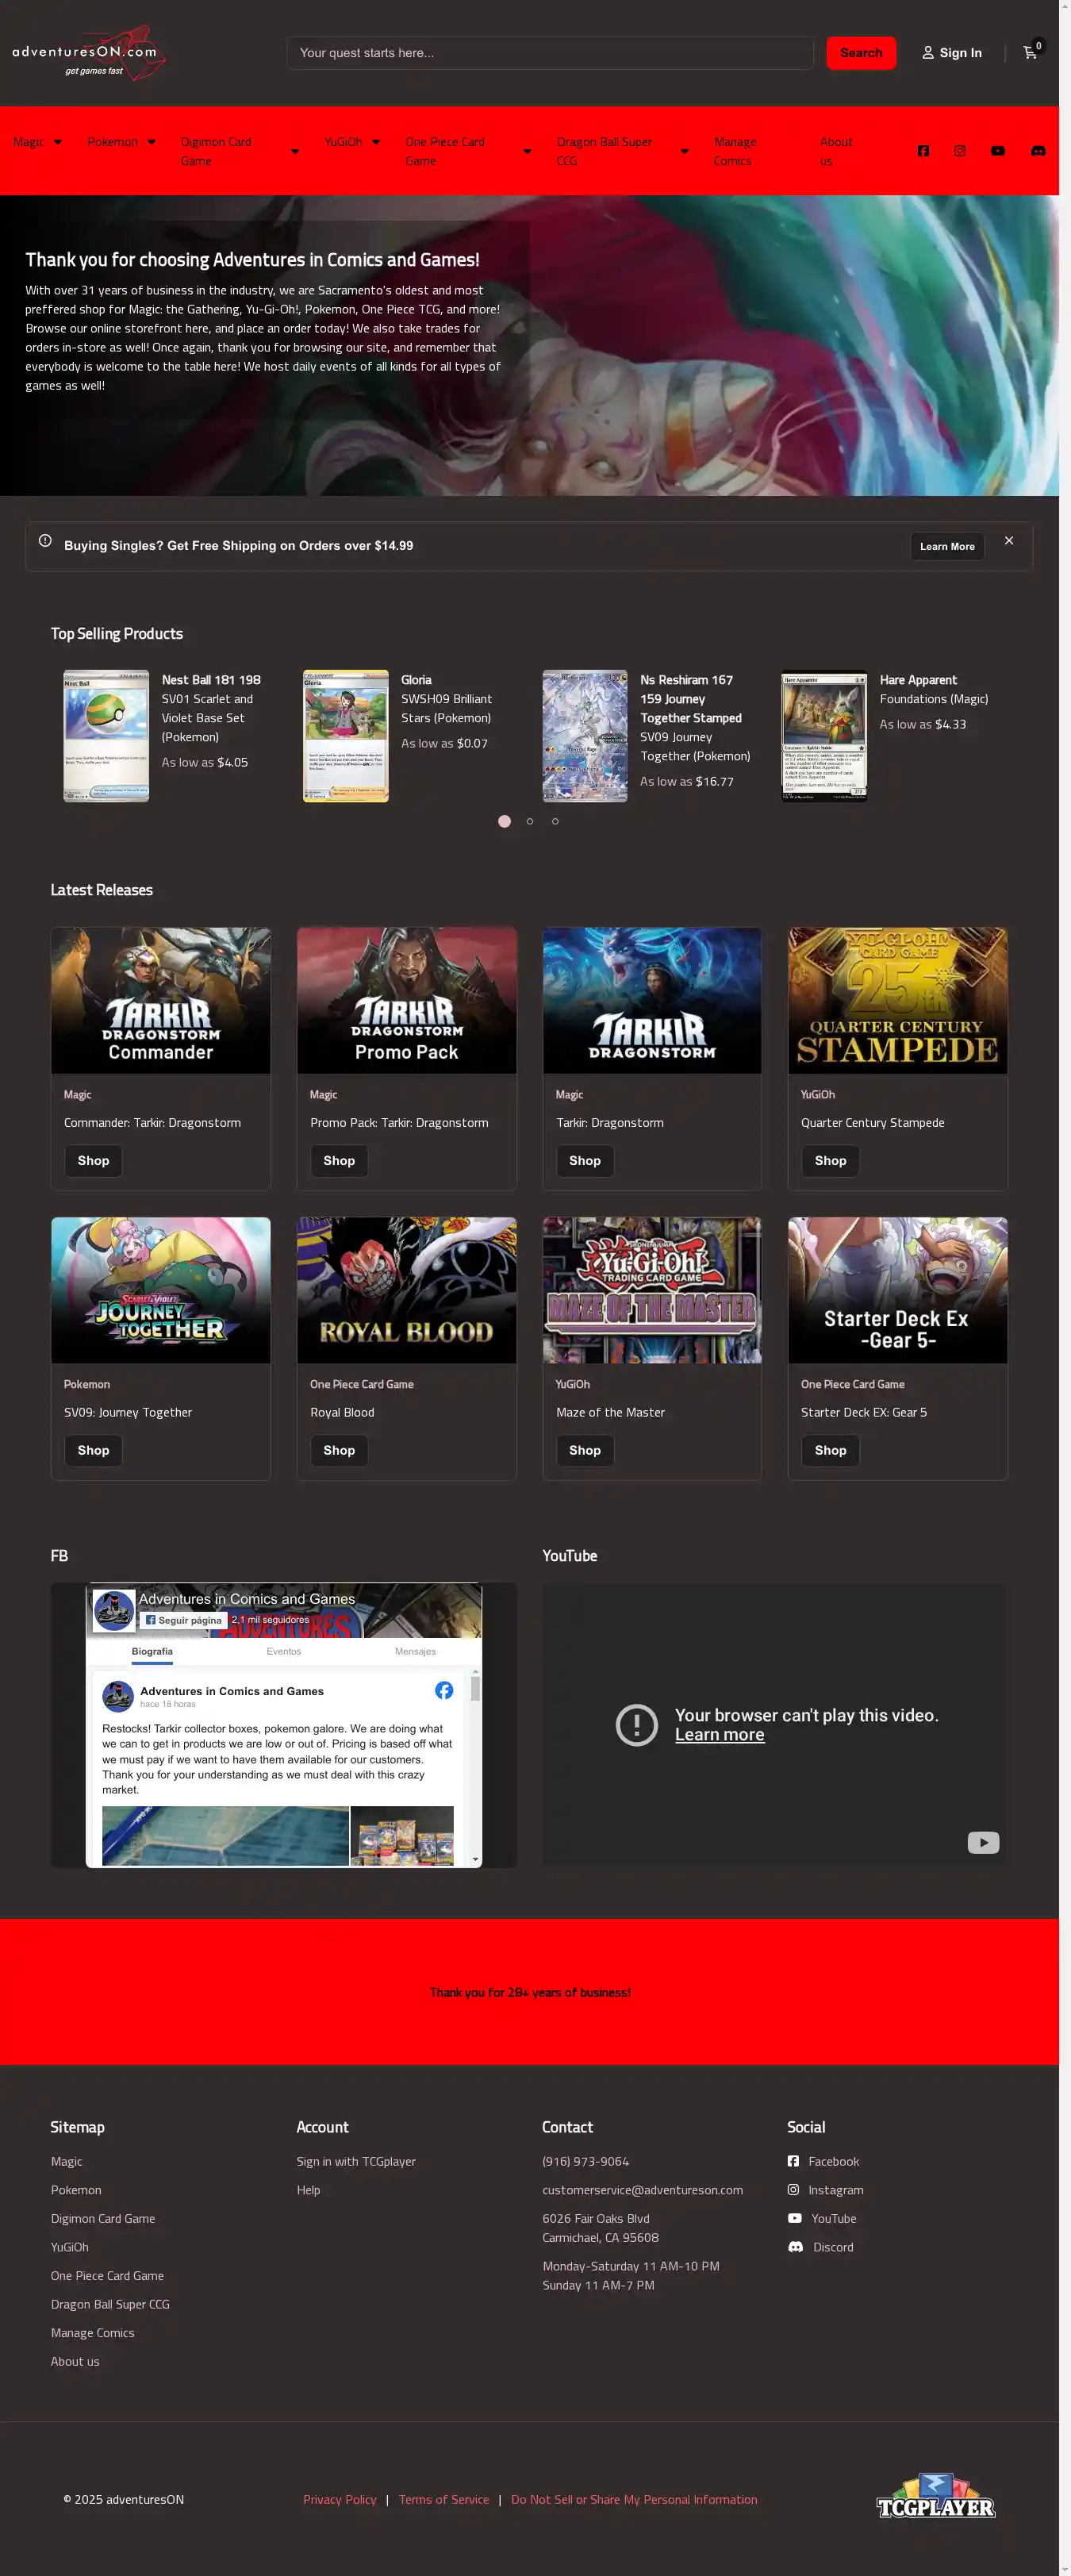Switch to Eventos tab in Facebook widget

point(284,1651)
